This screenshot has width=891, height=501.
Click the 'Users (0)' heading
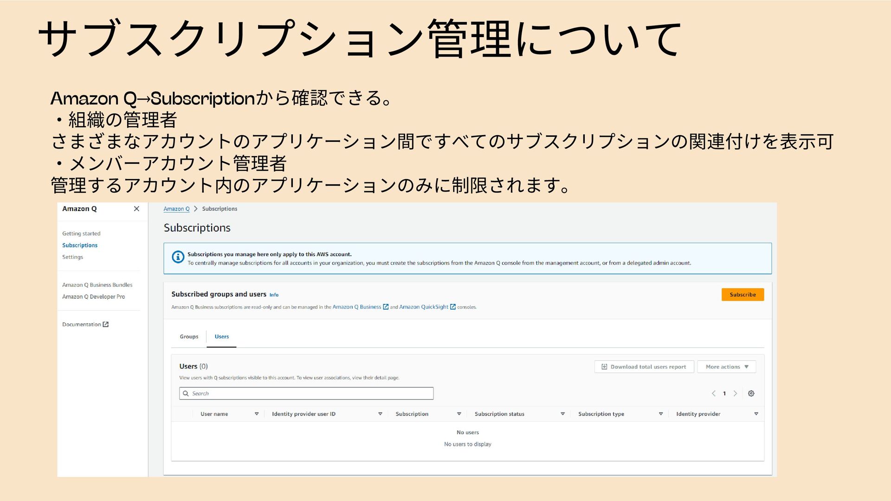pos(194,366)
